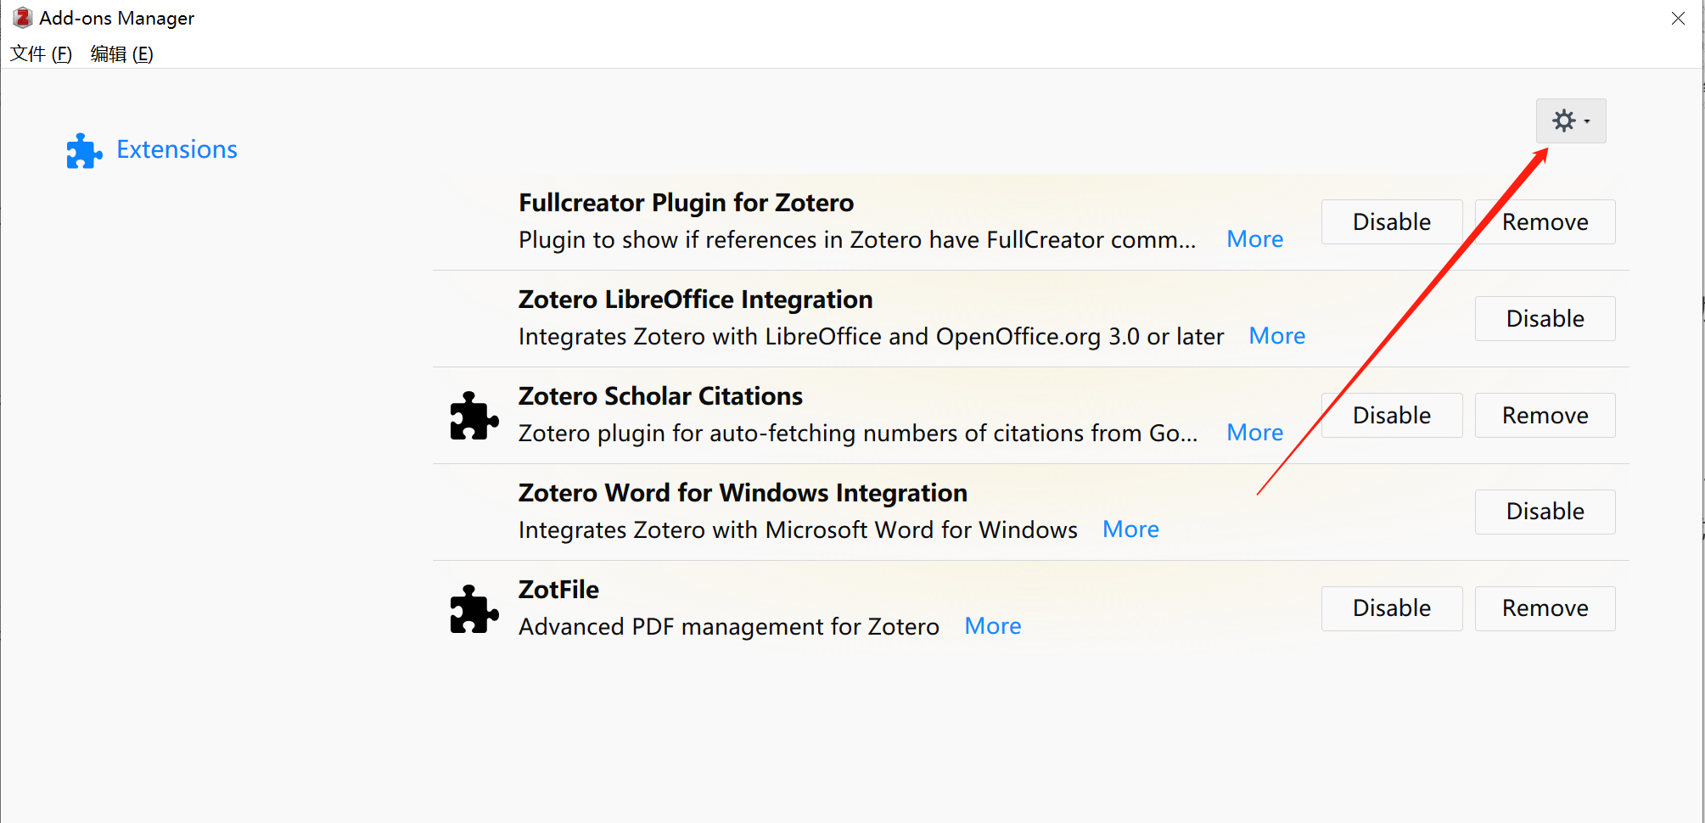The image size is (1705, 823).
Task: Open the 编辑 (E) menu
Action: point(121,54)
